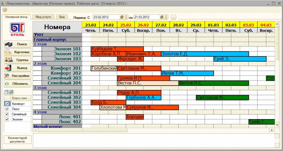Toggle the Люкс room class checkbox
Image resolution: width=283 pixels, height=151 pixels.
click(x=7, y=109)
